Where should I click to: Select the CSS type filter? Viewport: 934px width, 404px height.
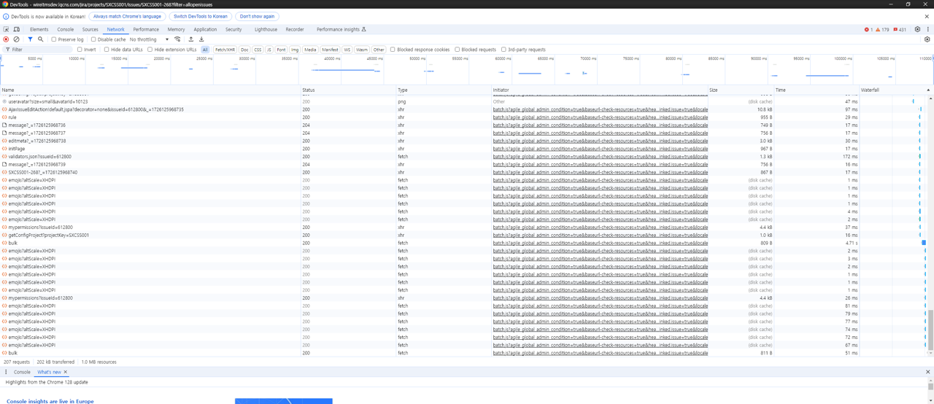(258, 50)
